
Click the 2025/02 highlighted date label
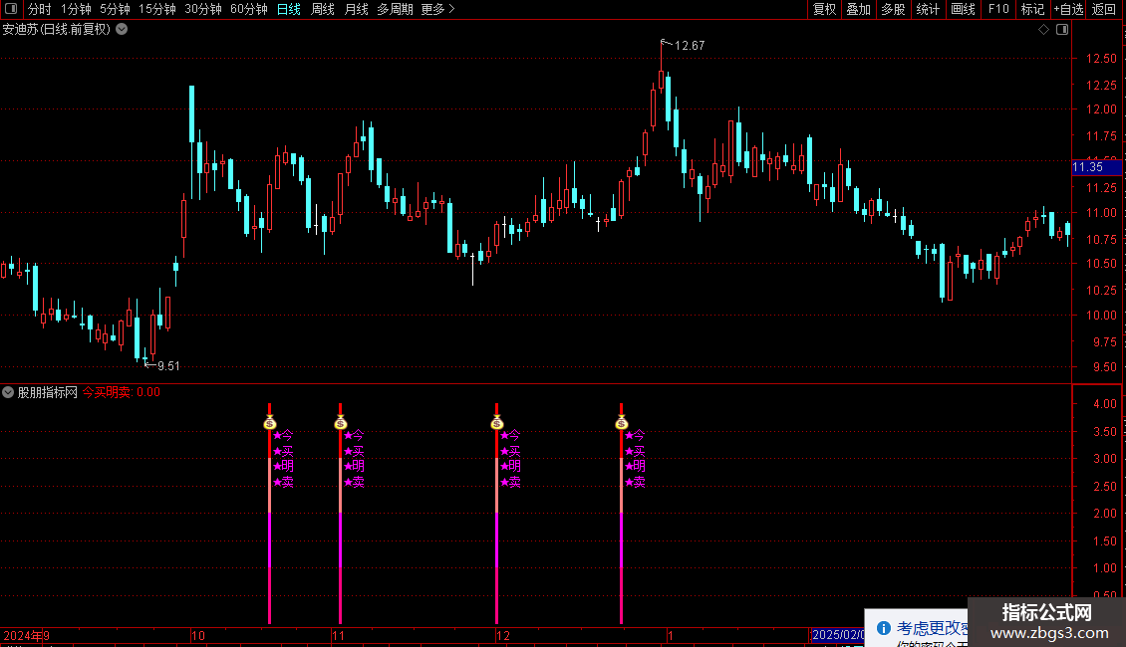837,635
